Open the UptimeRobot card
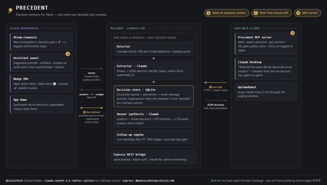This screenshot has width=327, height=185. (266, 92)
